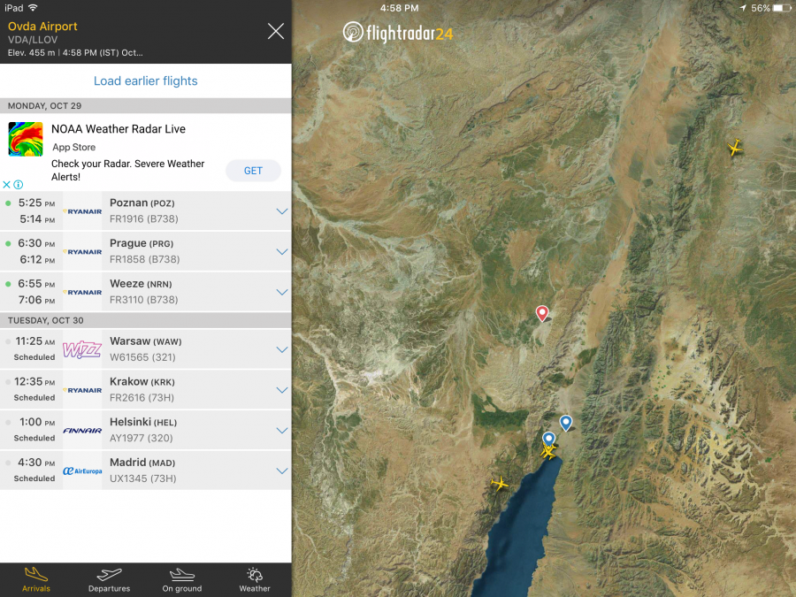
Task: Click the Wizz Air airline logo
Action: coord(82,350)
